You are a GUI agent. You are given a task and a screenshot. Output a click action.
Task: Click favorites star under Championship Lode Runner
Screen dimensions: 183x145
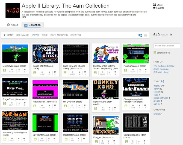(x=140, y=105)
